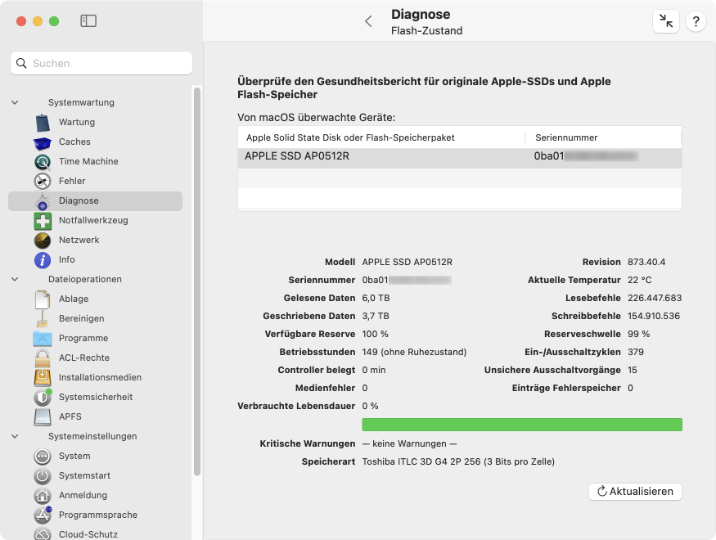Click the Wartung clipboard icon
Image resolution: width=716 pixels, height=540 pixels.
click(x=43, y=123)
